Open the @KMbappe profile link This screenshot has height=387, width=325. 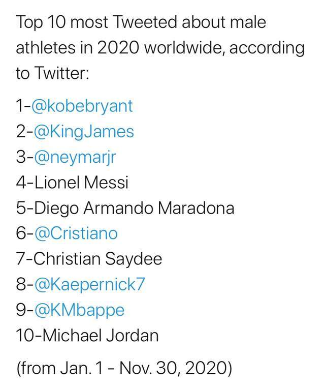79,311
